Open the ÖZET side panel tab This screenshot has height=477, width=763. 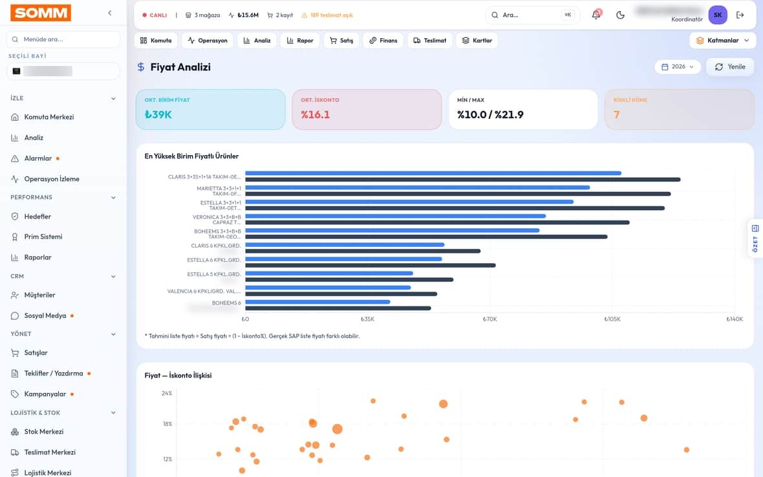click(755, 238)
